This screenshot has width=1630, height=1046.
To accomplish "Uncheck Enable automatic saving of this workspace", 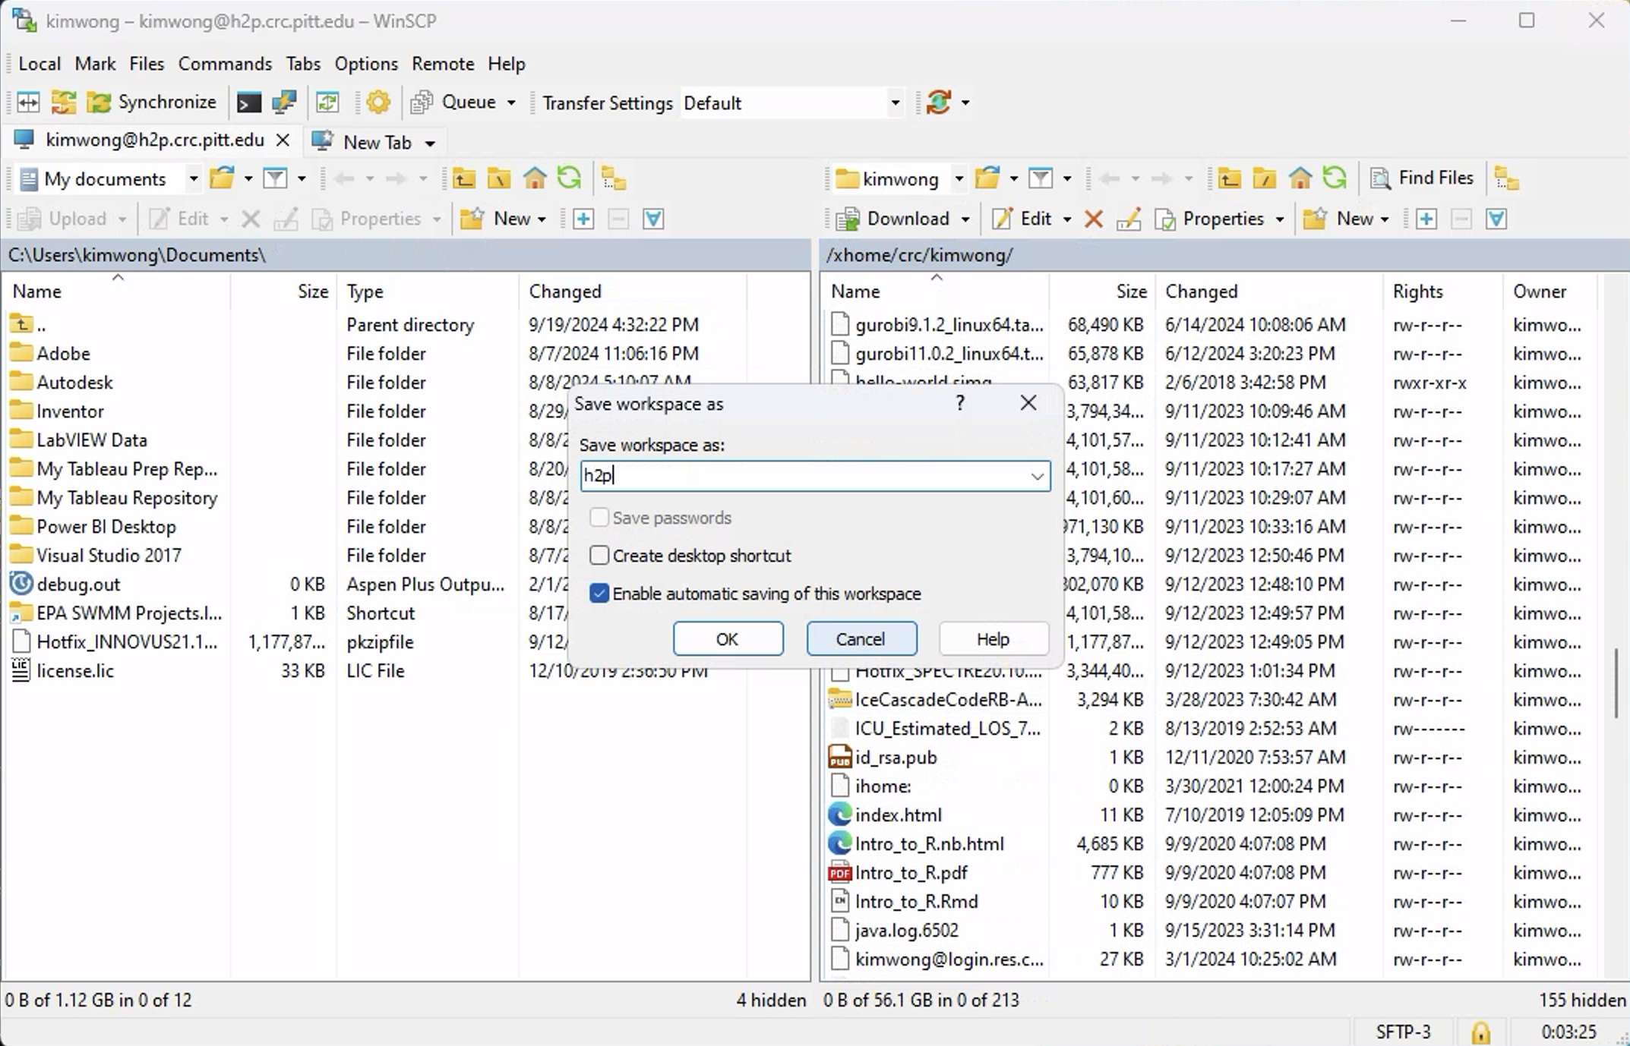I will (599, 594).
